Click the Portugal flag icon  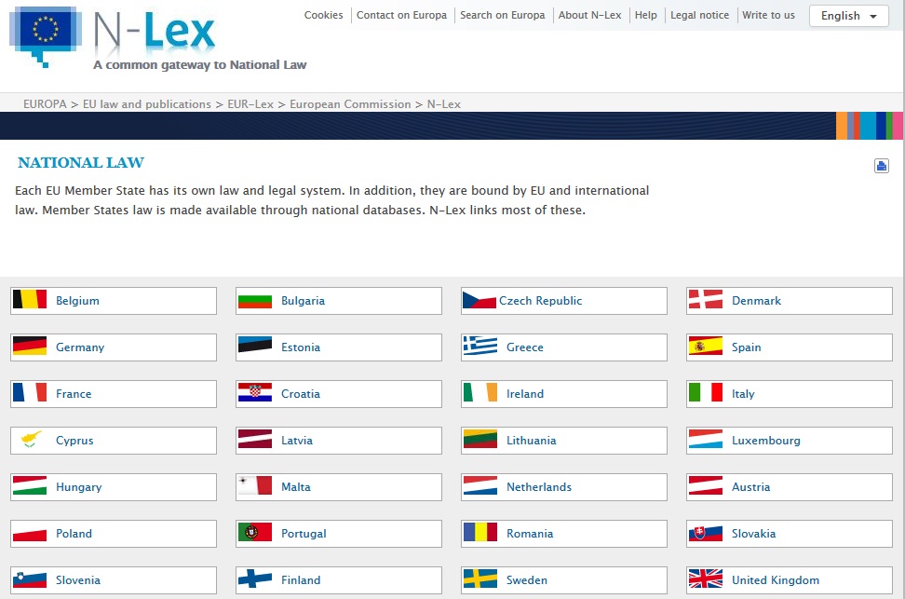[x=254, y=533]
